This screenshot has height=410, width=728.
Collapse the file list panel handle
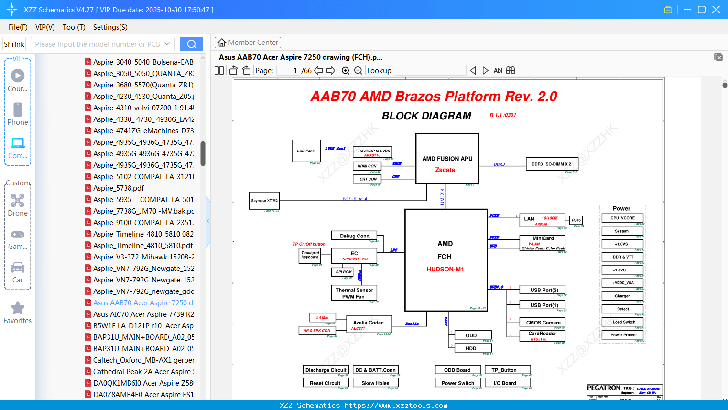(x=208, y=221)
